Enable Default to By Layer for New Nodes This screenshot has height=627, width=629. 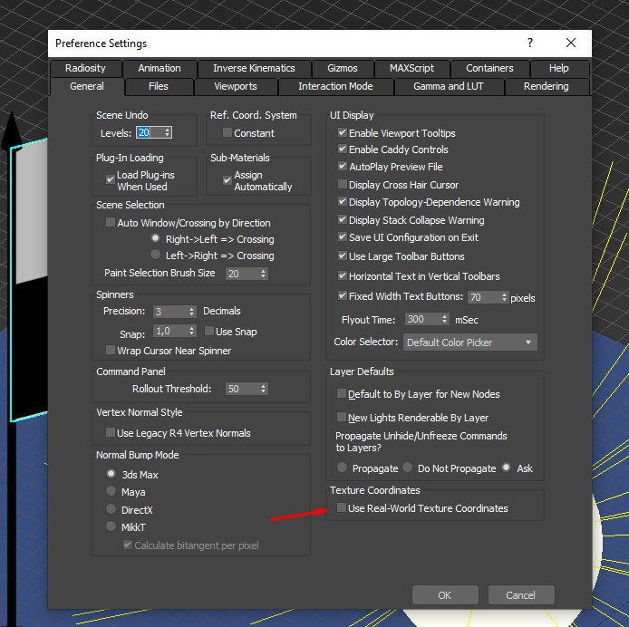pos(342,393)
